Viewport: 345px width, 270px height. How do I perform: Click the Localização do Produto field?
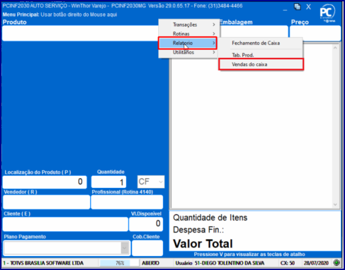pos(45,182)
